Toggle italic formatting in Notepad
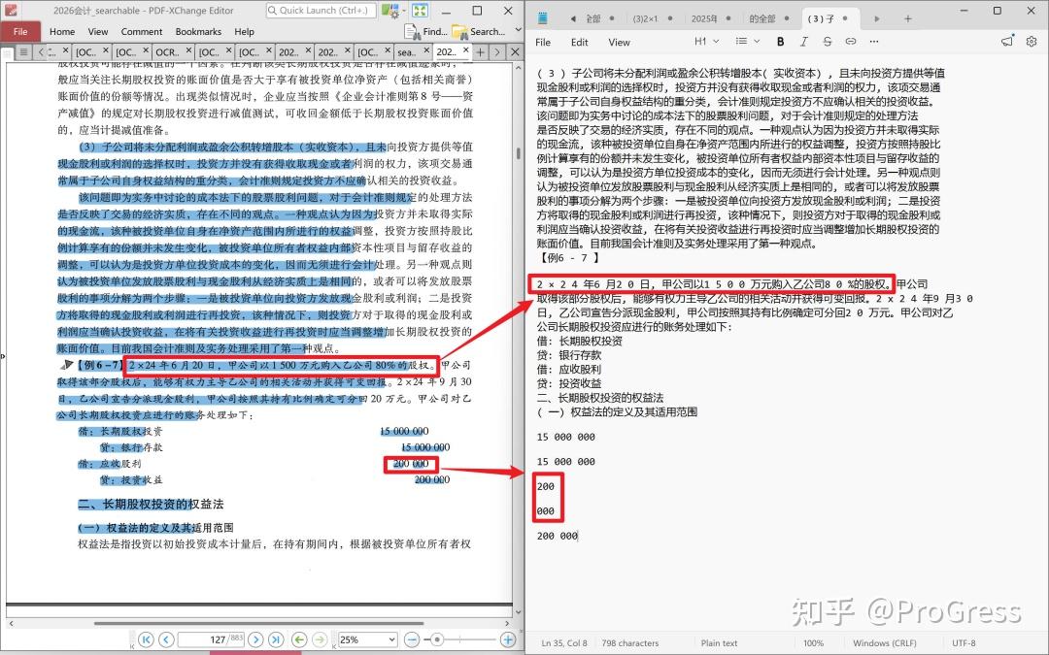This screenshot has width=1049, height=655. pos(803,42)
